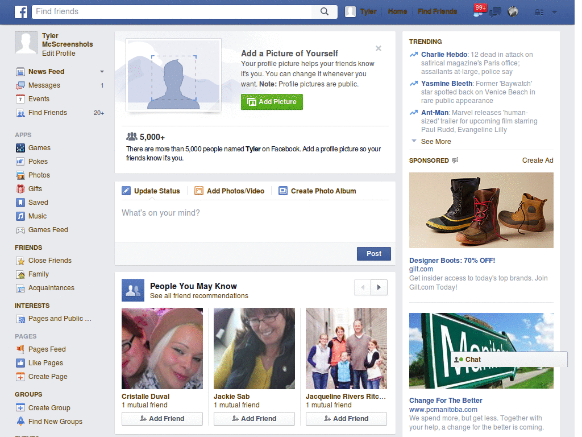Open the Music app
582x437 pixels.
38,216
